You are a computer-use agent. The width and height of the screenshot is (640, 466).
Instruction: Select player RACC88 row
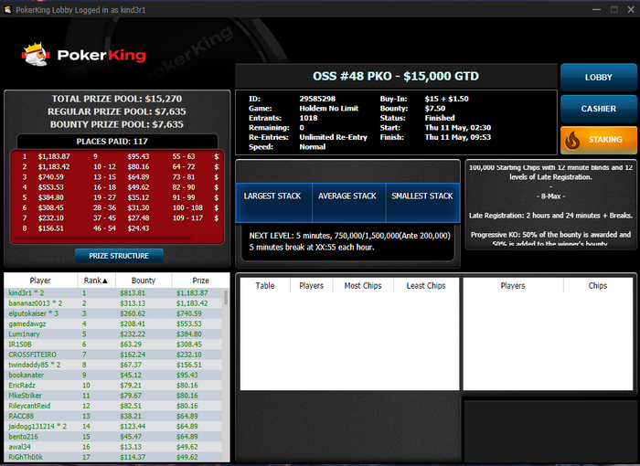113,416
